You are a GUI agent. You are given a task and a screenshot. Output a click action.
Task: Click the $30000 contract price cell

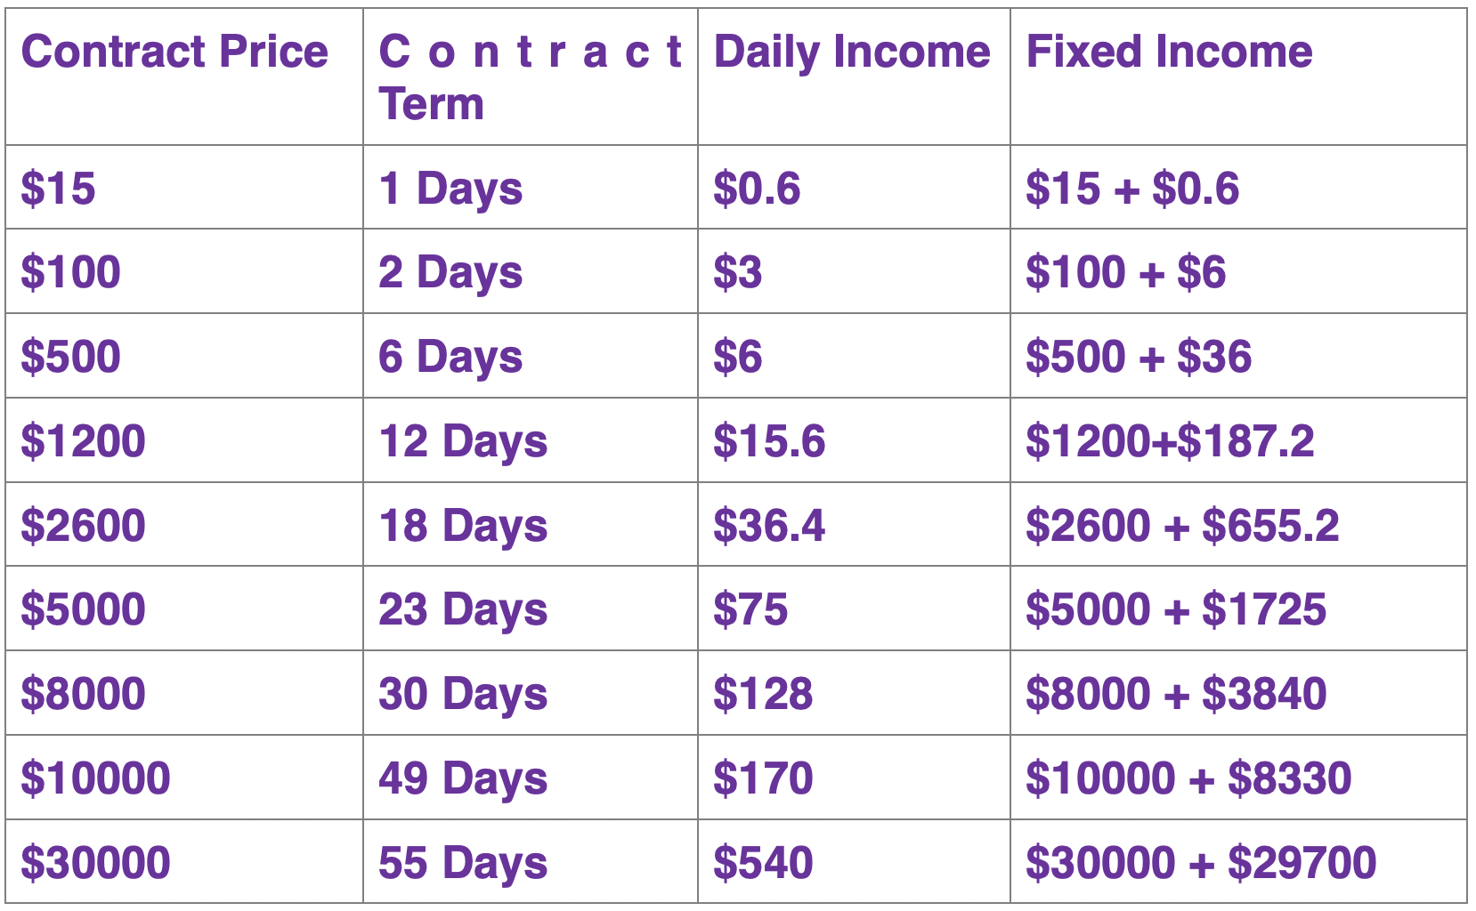click(x=96, y=863)
